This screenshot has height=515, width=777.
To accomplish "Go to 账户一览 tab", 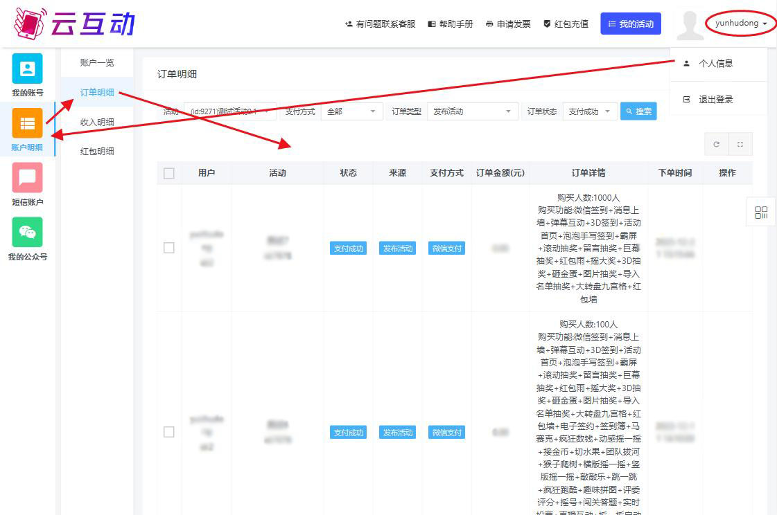I will [97, 63].
